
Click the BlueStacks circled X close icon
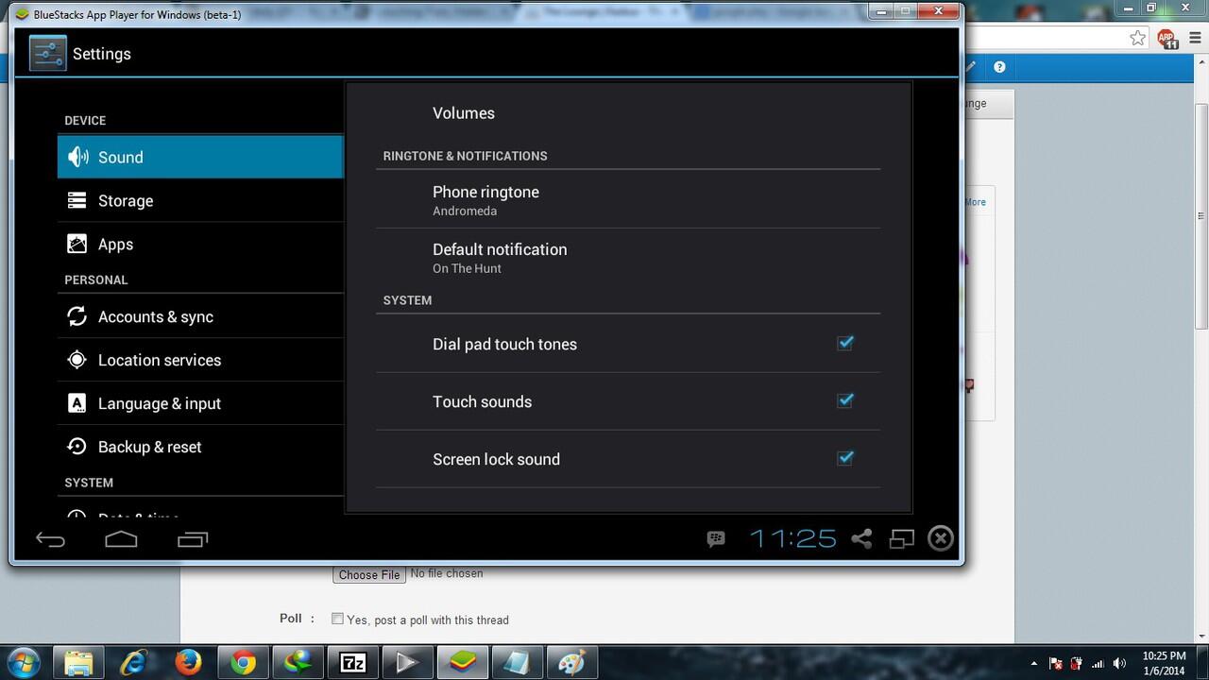tap(941, 538)
